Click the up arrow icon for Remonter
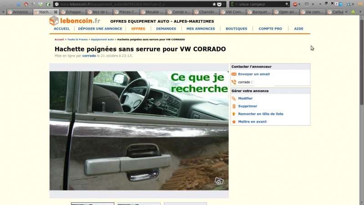Image resolution: width=364 pixels, height=205 pixels. [x=234, y=114]
